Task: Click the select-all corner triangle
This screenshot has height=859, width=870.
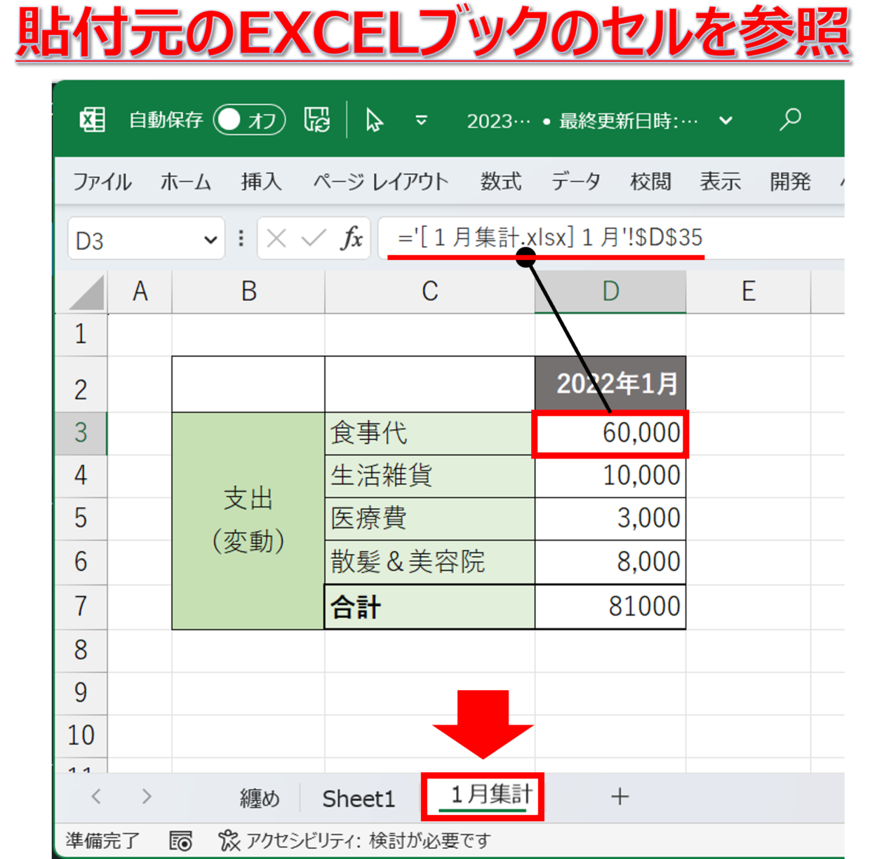Action: 87,292
